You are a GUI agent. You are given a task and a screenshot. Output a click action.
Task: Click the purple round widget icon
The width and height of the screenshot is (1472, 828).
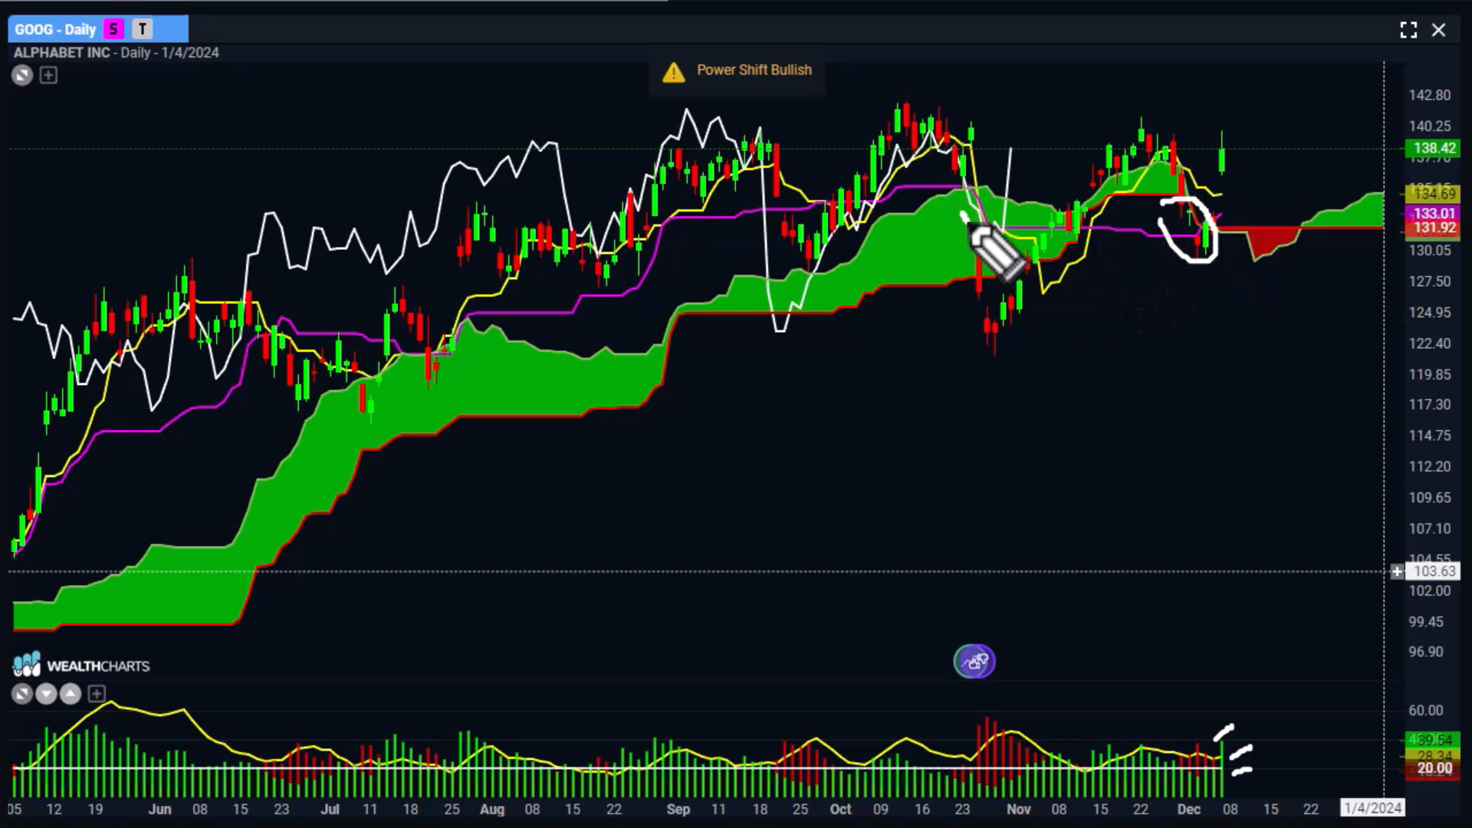(x=974, y=661)
